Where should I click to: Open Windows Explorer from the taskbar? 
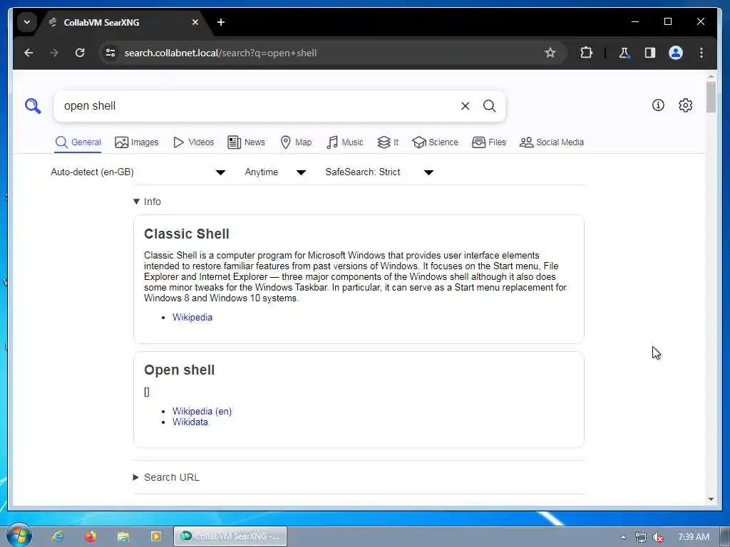click(x=123, y=536)
